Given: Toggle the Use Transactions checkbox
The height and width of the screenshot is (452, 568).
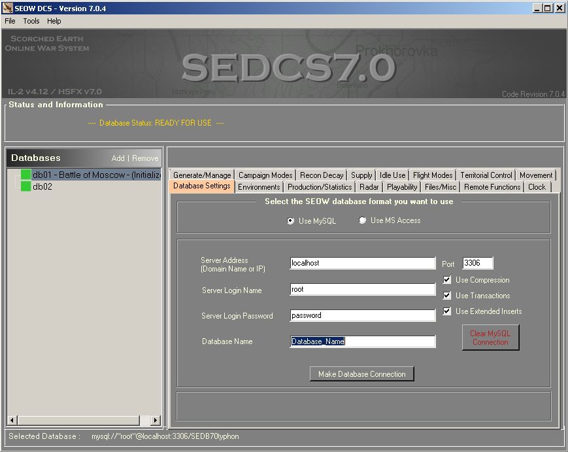Looking at the screenshot, I should [447, 296].
